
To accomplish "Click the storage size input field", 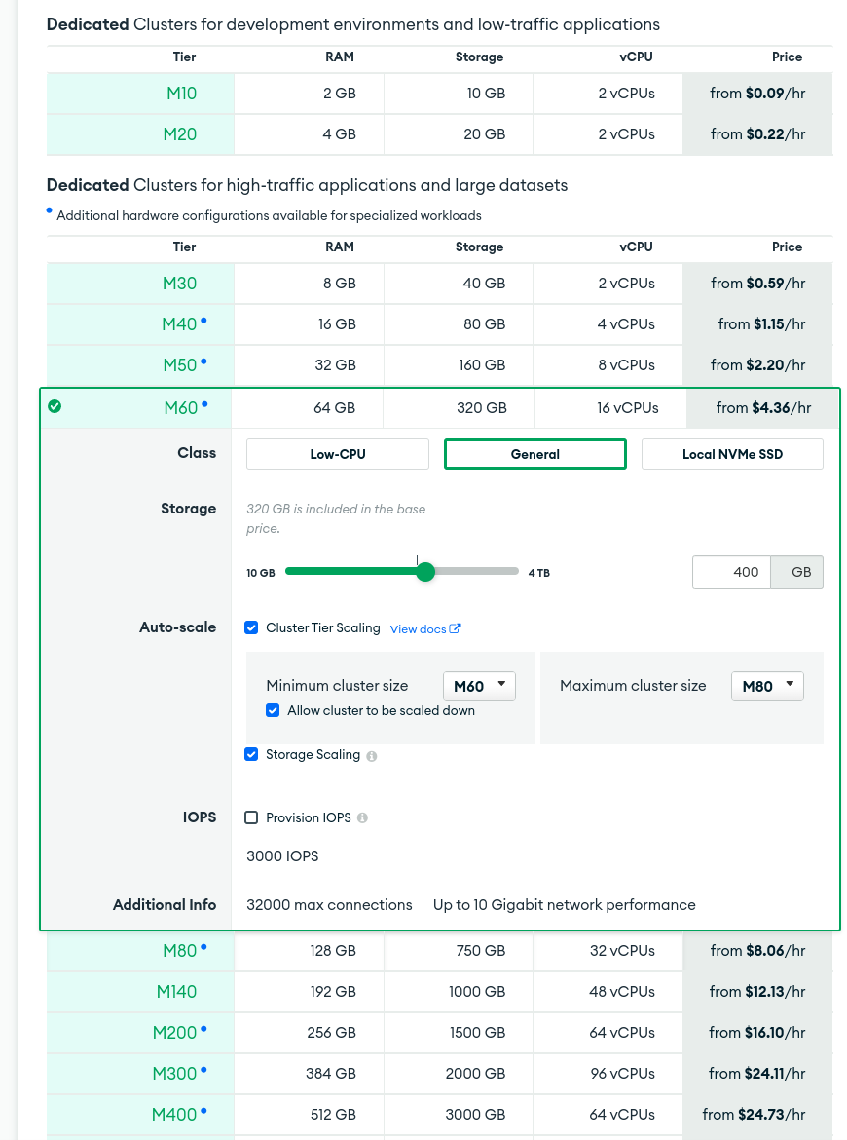I will coord(732,572).
